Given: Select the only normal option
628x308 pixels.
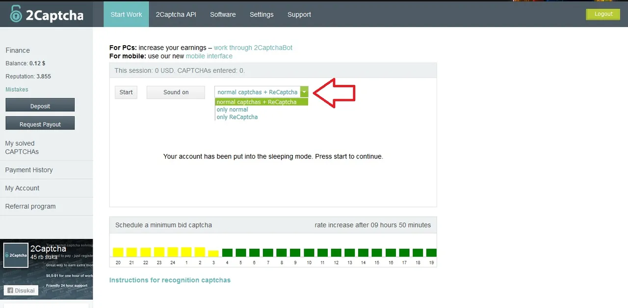Looking at the screenshot, I should [232, 109].
